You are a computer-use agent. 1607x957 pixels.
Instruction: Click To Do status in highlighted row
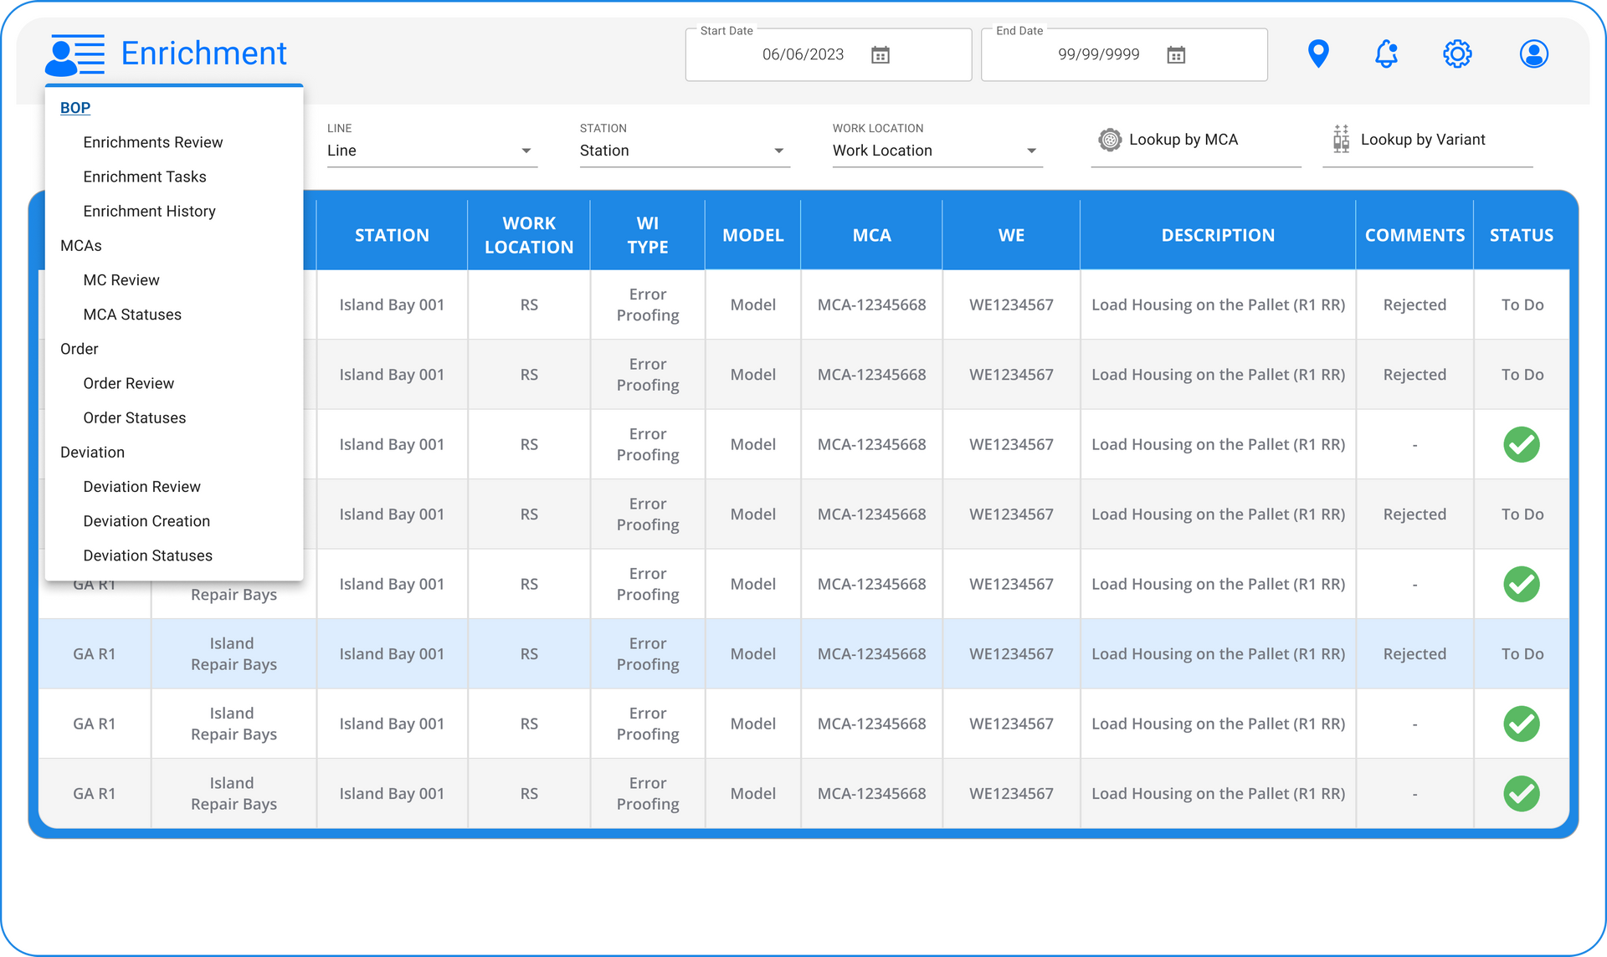click(x=1522, y=654)
